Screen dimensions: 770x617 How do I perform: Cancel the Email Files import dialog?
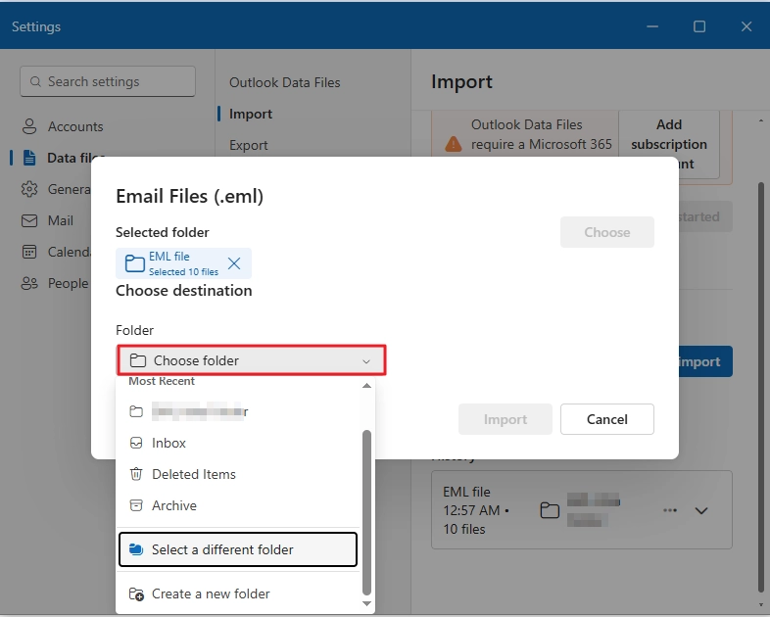(607, 419)
